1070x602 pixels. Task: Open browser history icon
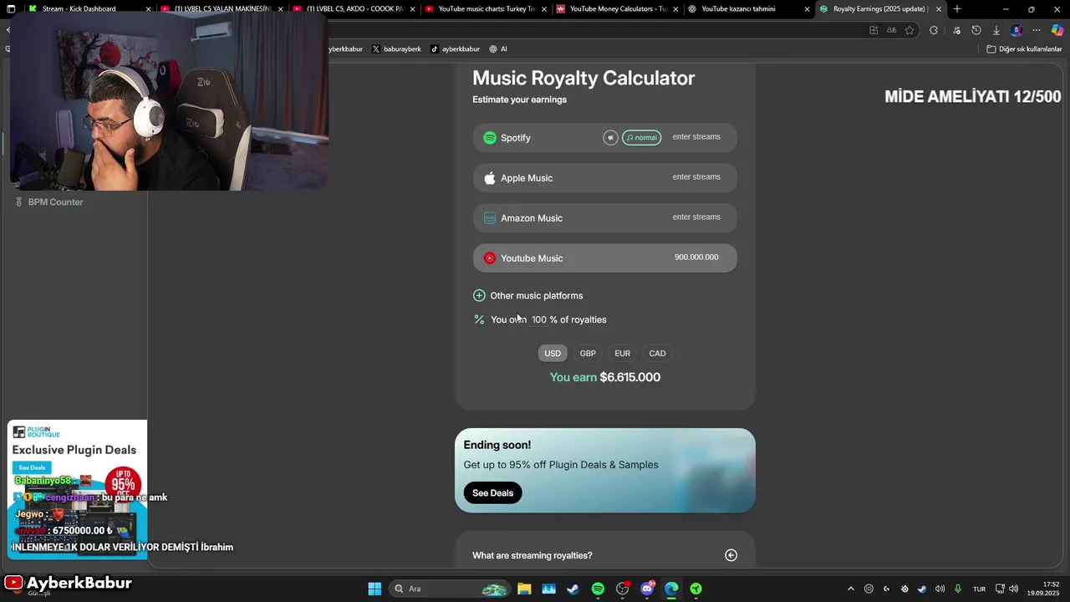pyautogui.click(x=976, y=30)
